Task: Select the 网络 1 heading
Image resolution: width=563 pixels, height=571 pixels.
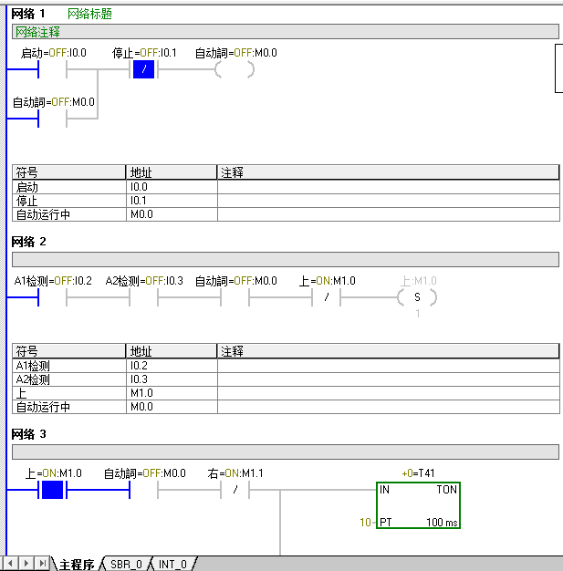Action: click(28, 14)
